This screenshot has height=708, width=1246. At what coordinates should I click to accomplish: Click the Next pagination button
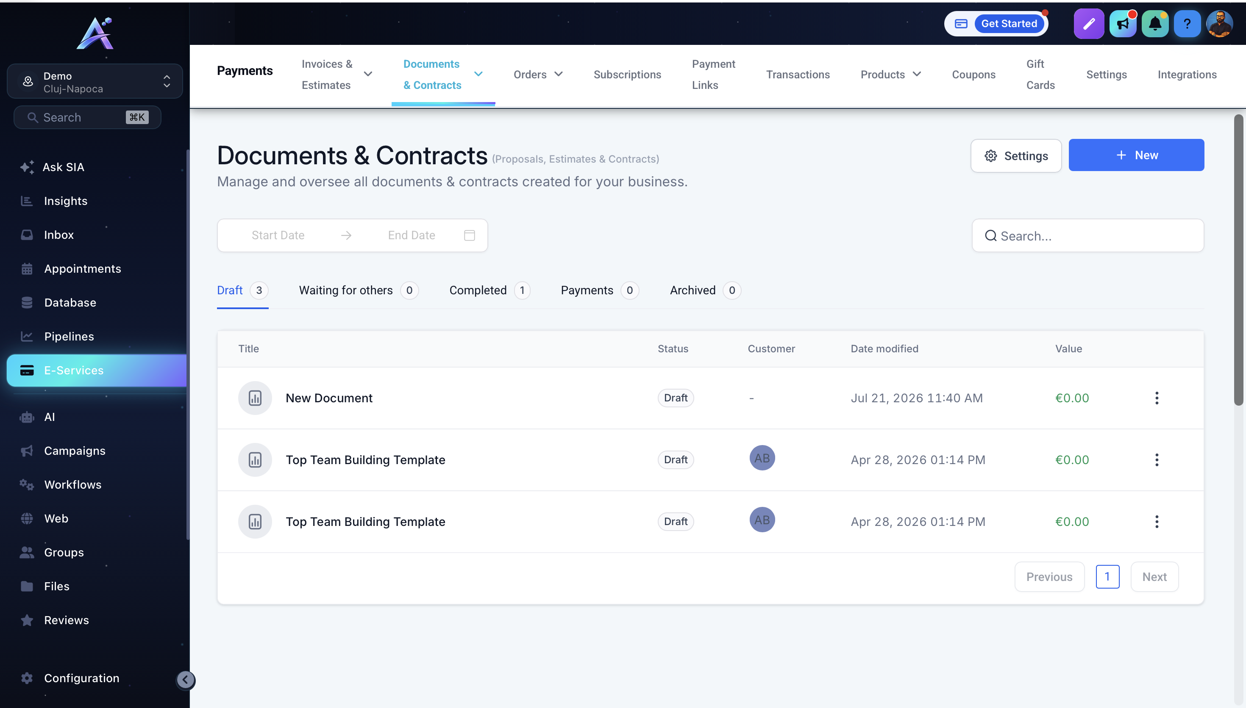click(1154, 577)
